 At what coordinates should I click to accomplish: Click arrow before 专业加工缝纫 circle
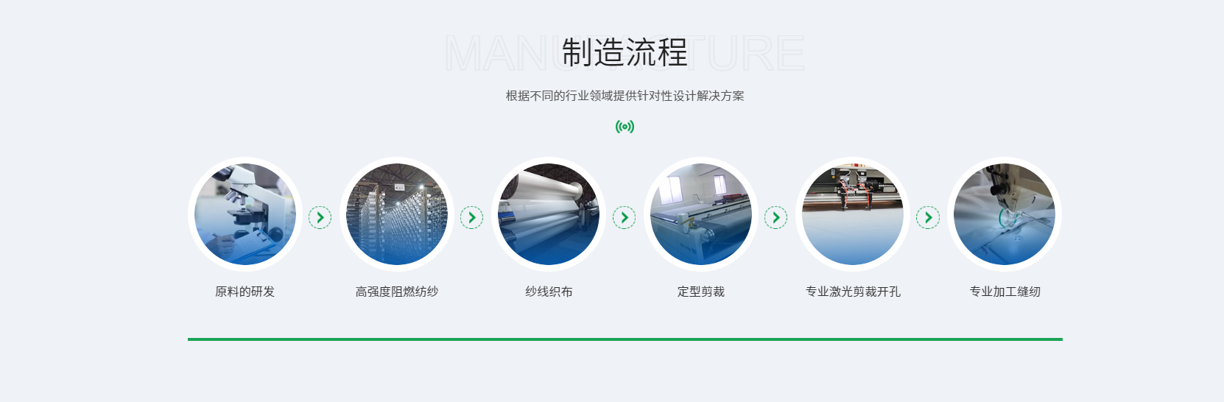[x=928, y=217]
